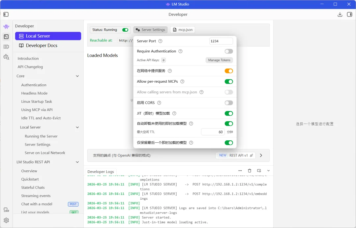Click the Reachable at URL box
This screenshot has height=228, width=356.
coord(125,41)
